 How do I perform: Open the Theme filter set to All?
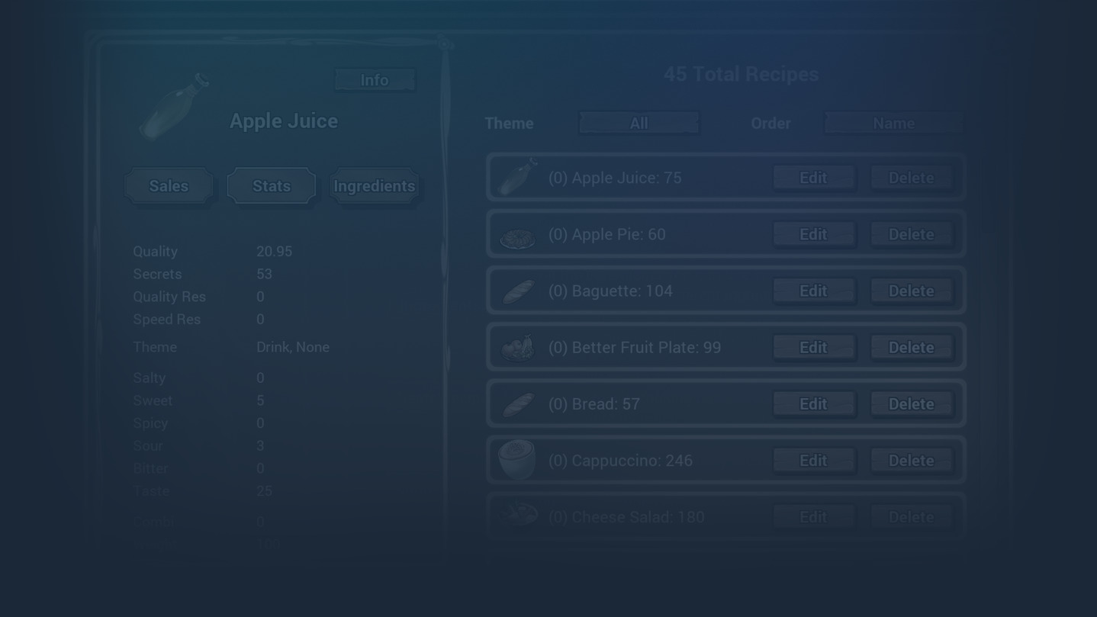(x=639, y=123)
